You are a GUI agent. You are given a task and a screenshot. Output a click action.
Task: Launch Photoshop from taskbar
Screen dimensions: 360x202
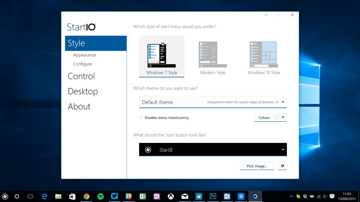pos(213,196)
